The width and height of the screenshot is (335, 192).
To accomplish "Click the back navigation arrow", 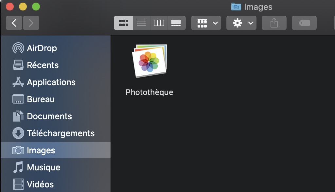I will [x=14, y=23].
